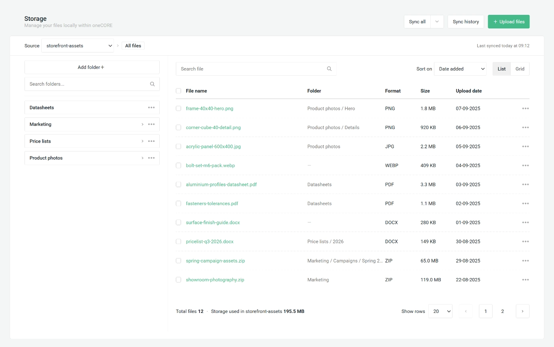Click the Upload files button
The width and height of the screenshot is (554, 347).
click(x=509, y=22)
